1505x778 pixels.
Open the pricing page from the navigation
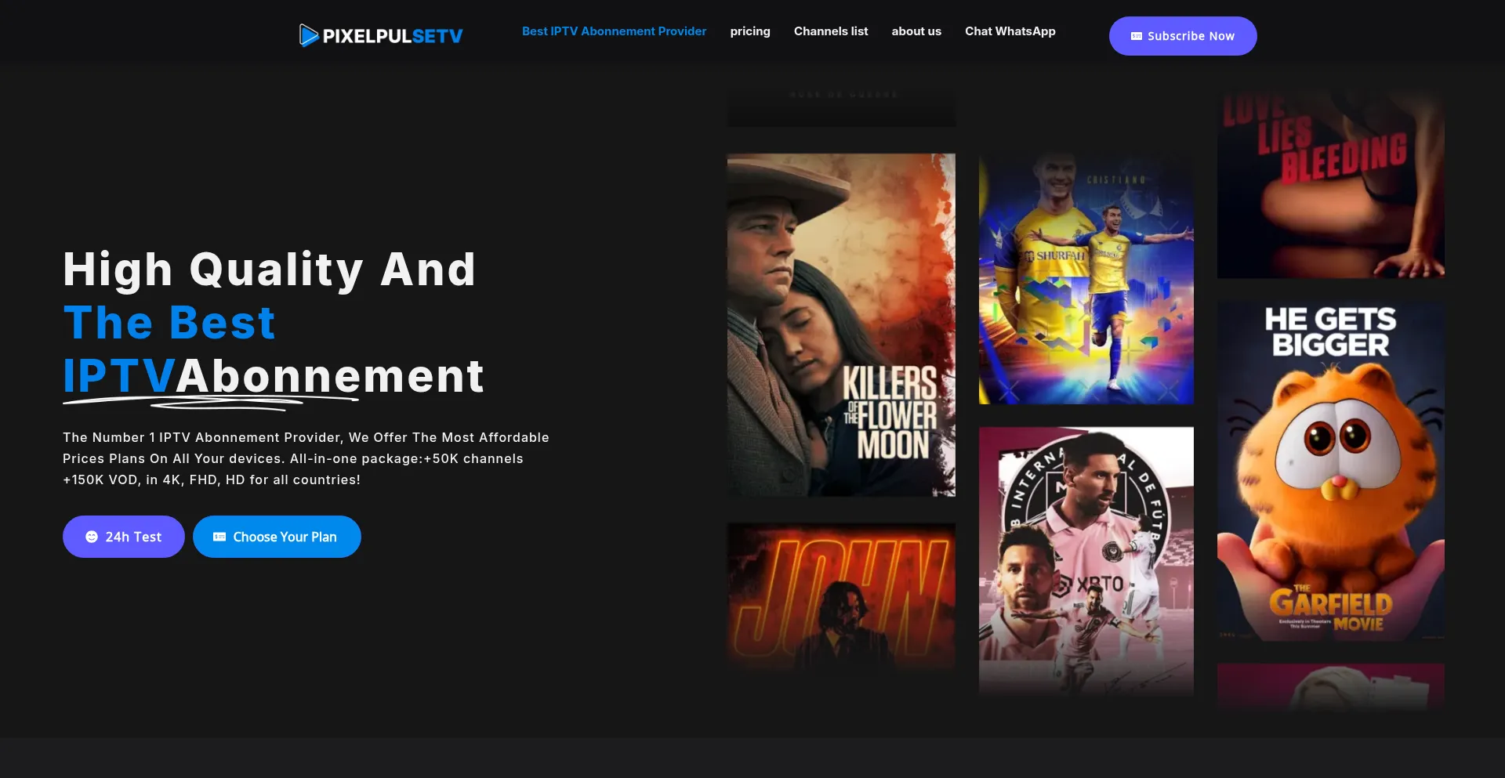point(750,31)
